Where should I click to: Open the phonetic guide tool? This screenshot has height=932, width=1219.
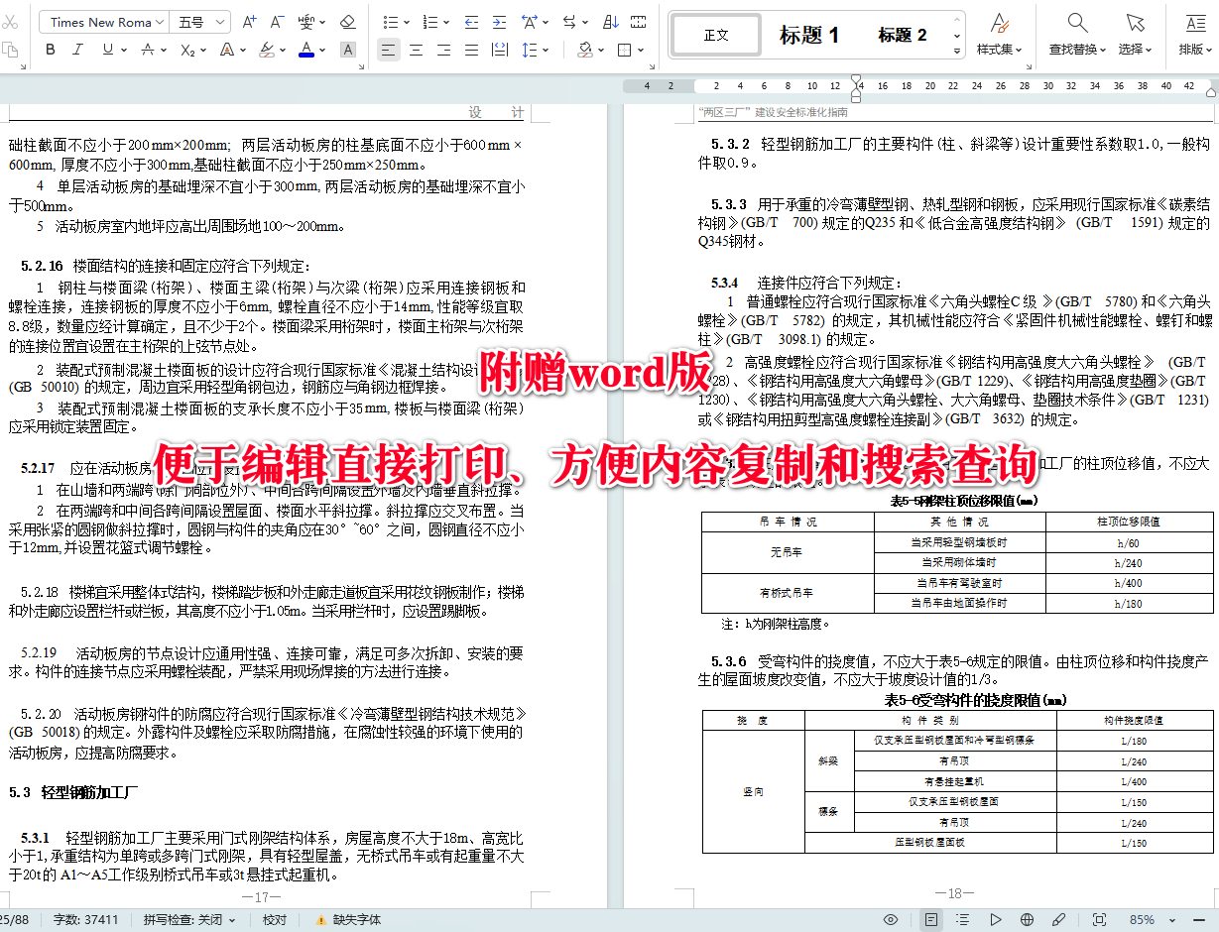coord(307,21)
